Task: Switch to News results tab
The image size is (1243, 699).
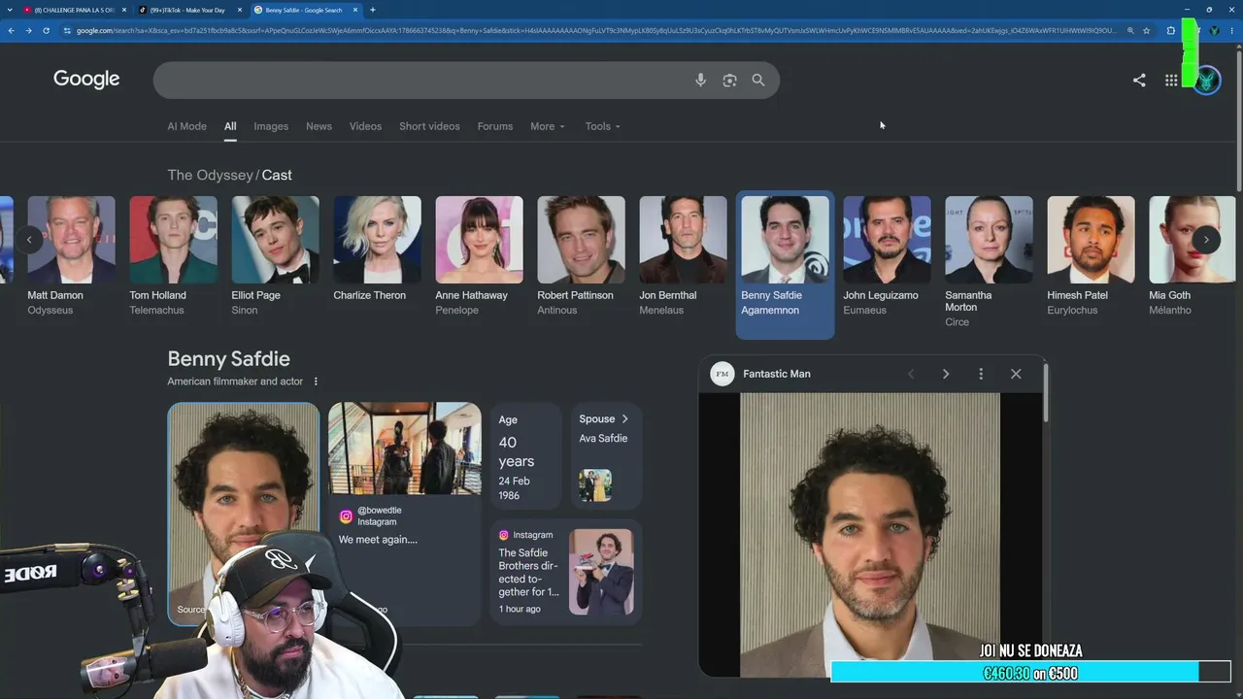Action: pyautogui.click(x=319, y=126)
